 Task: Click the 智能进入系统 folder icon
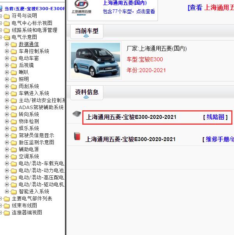coord(14,192)
